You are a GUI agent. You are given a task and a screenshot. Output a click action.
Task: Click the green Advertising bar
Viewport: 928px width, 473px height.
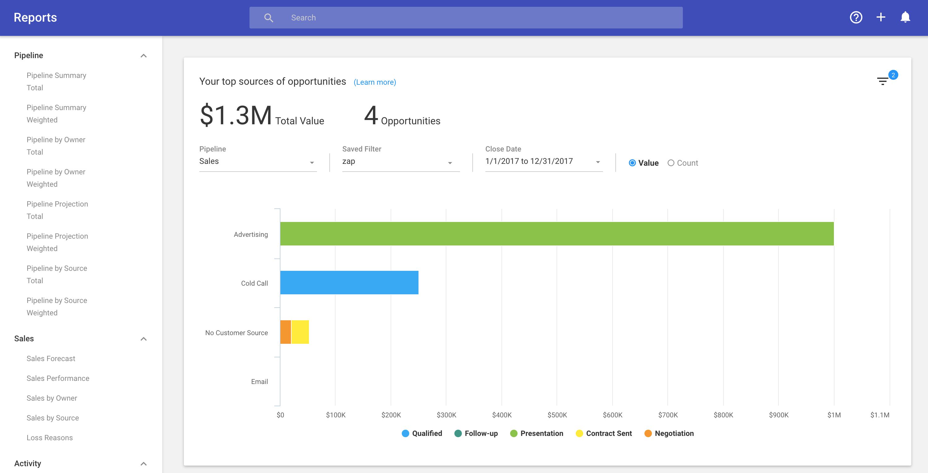[x=557, y=234]
